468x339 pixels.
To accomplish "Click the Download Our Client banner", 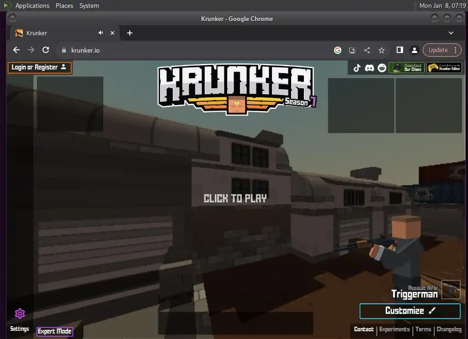I will (x=406, y=68).
